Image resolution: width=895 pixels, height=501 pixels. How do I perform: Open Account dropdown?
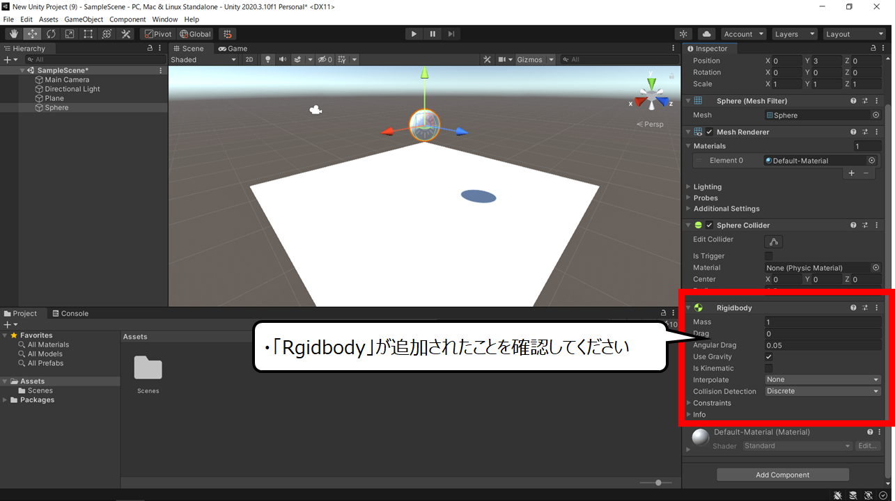pos(743,34)
